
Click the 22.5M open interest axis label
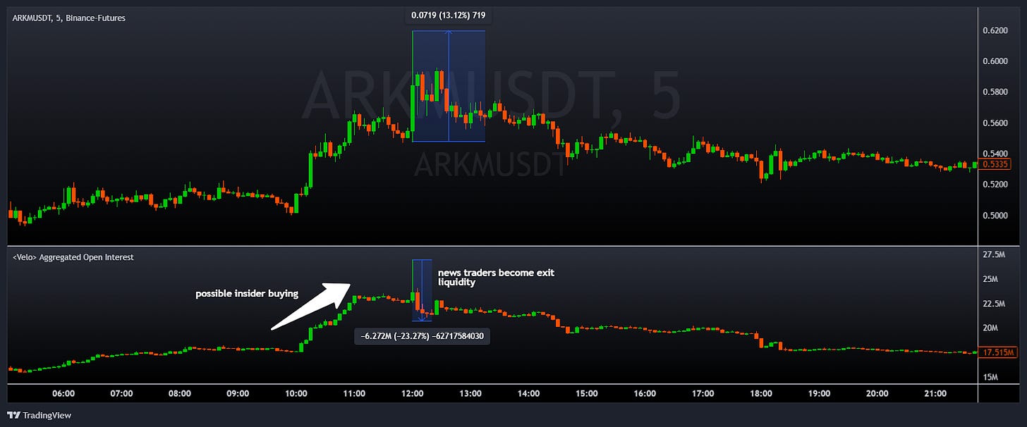(995, 304)
